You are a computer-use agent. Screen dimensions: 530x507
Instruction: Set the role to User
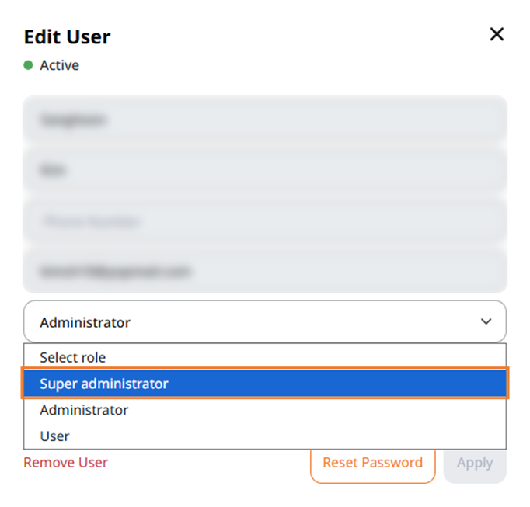point(55,436)
